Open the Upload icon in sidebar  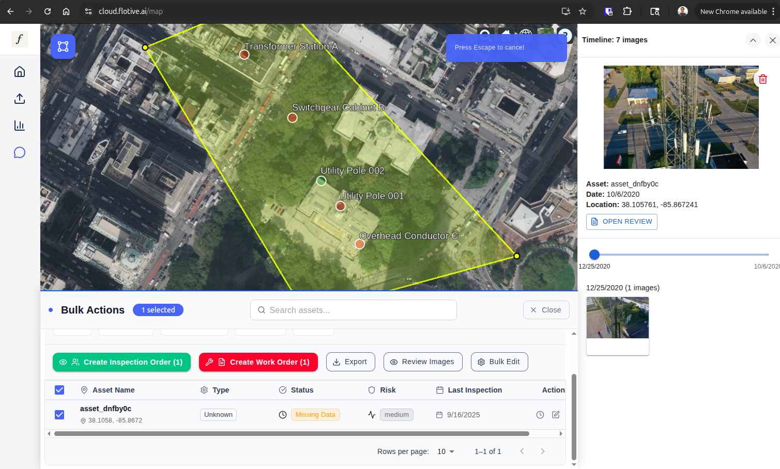20,99
